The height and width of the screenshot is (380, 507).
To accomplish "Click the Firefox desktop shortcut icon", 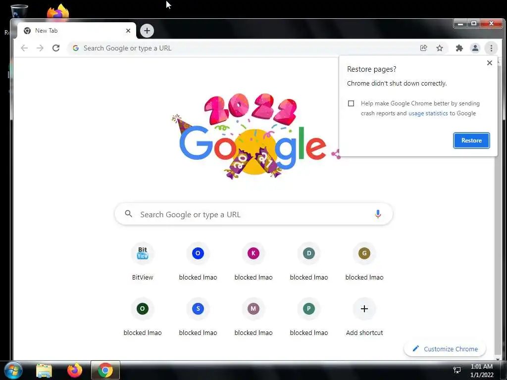I will pyautogui.click(x=58, y=12).
